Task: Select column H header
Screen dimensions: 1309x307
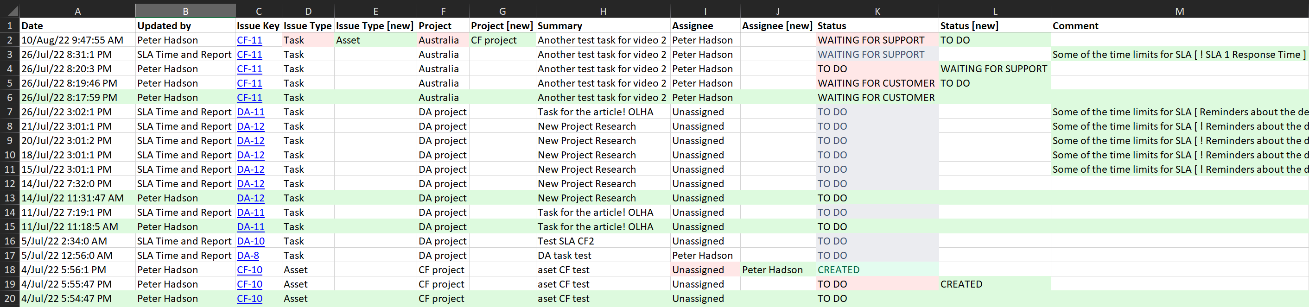Action: pos(603,11)
